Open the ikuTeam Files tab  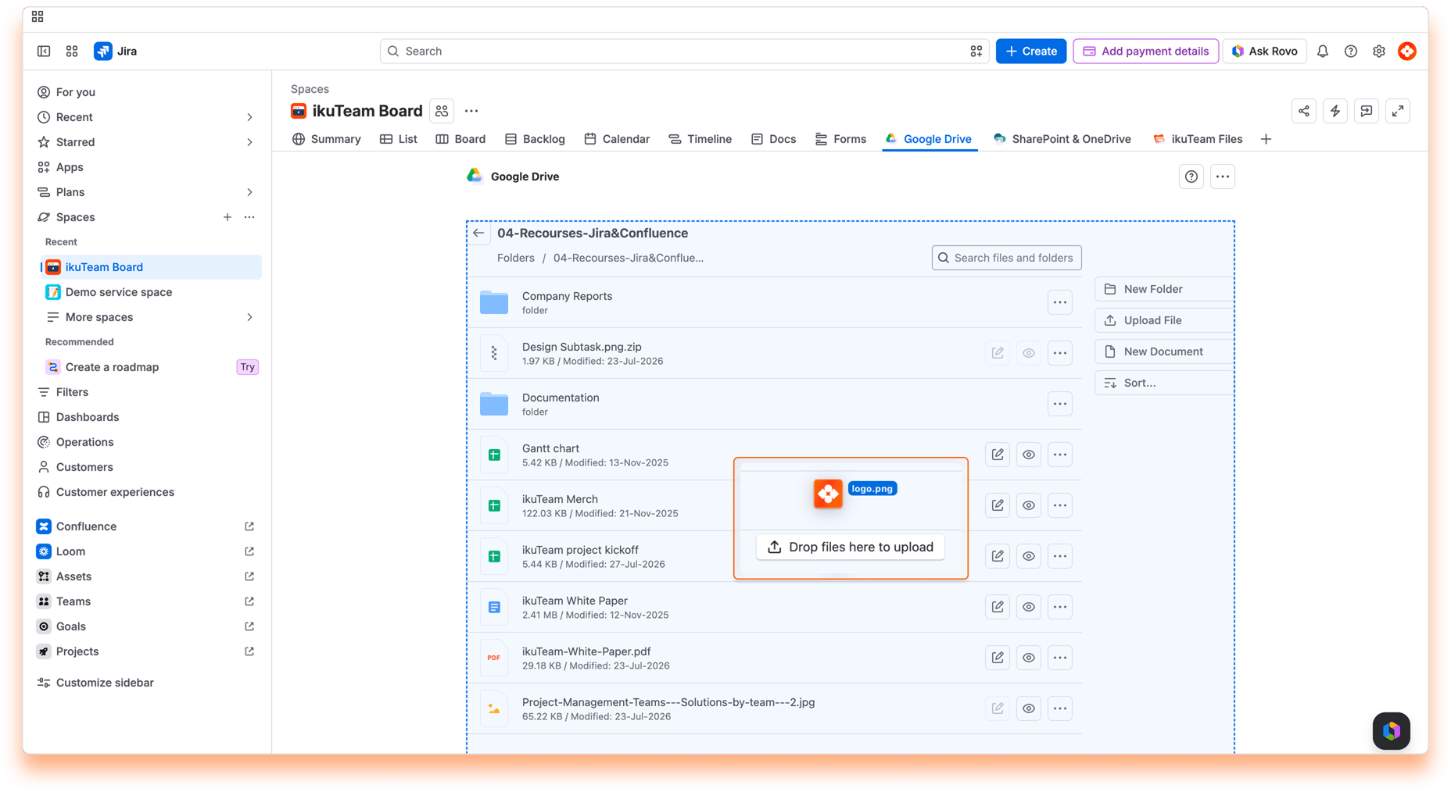coord(1198,139)
